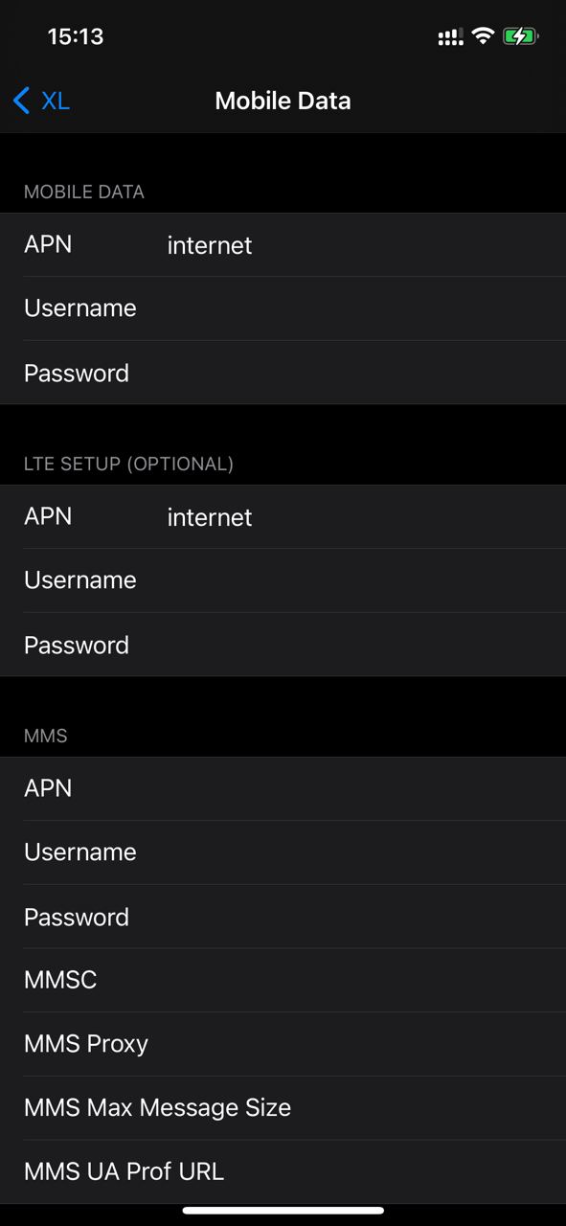Image resolution: width=566 pixels, height=1226 pixels.
Task: Edit the LTE Setup APN field
Action: tap(283, 517)
